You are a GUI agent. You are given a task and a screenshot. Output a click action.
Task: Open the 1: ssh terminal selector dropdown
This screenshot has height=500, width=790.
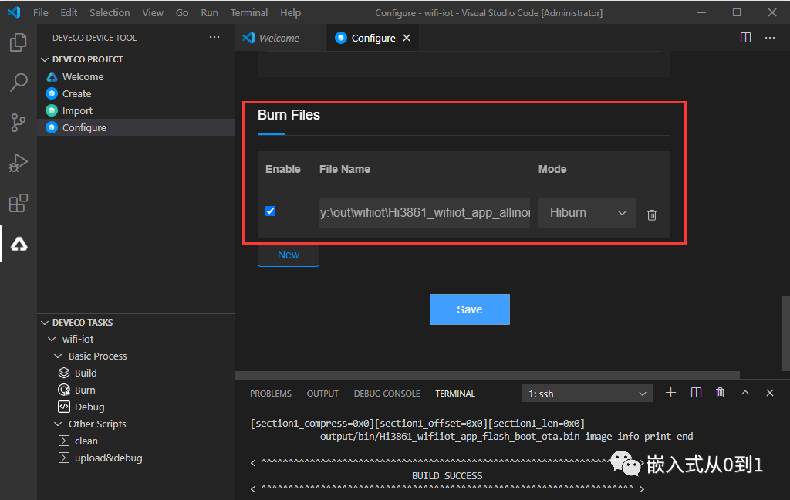(x=586, y=394)
